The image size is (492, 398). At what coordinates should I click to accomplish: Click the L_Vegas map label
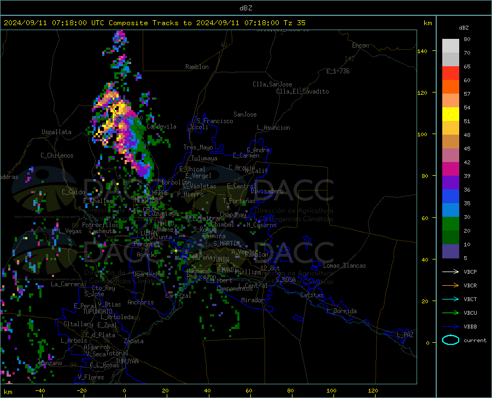coord(70,231)
